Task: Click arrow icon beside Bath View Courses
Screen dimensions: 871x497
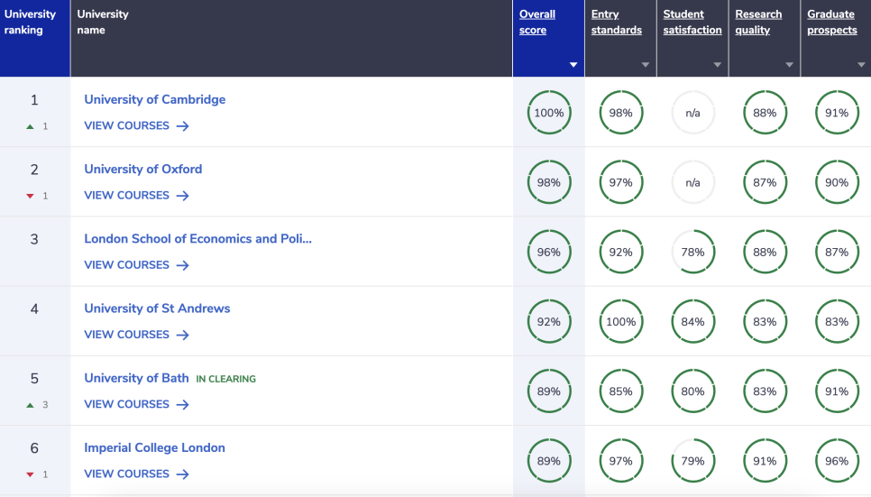Action: [x=183, y=405]
